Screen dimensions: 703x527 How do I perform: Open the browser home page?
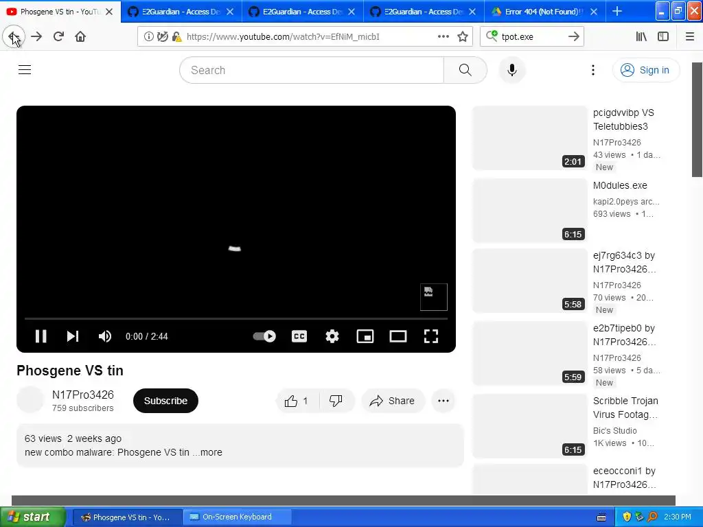click(x=80, y=37)
